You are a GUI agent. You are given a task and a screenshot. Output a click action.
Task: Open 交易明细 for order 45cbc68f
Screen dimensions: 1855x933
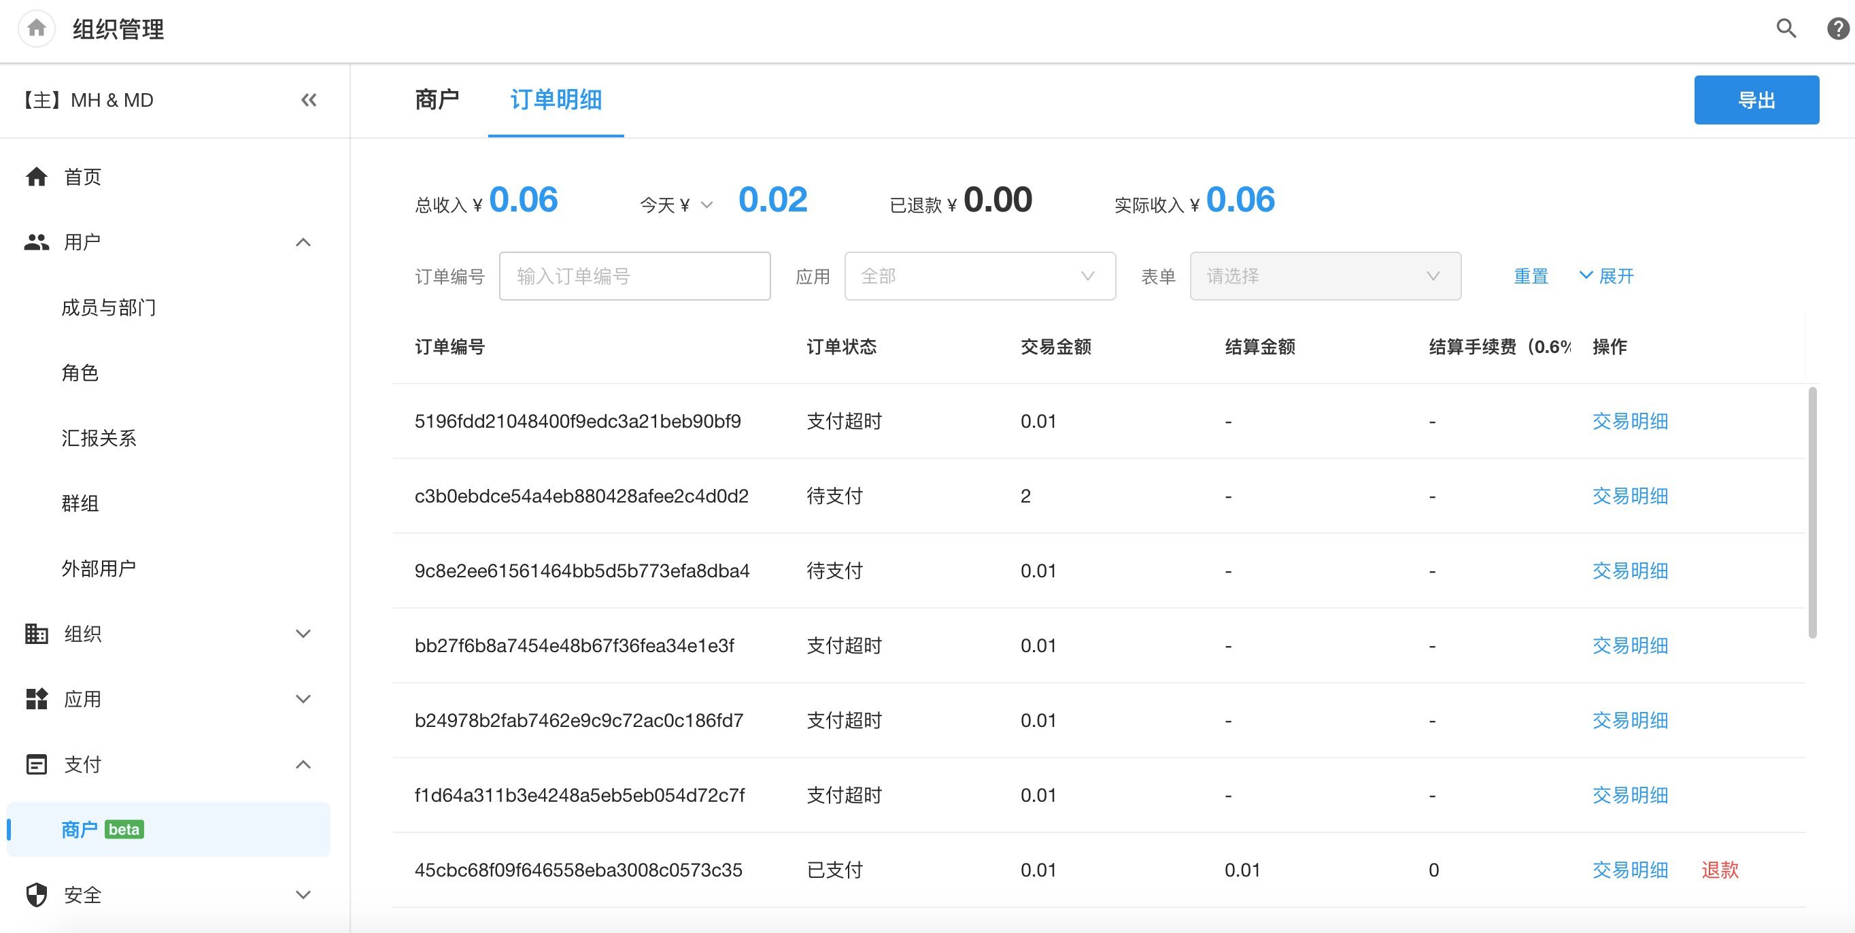tap(1631, 870)
